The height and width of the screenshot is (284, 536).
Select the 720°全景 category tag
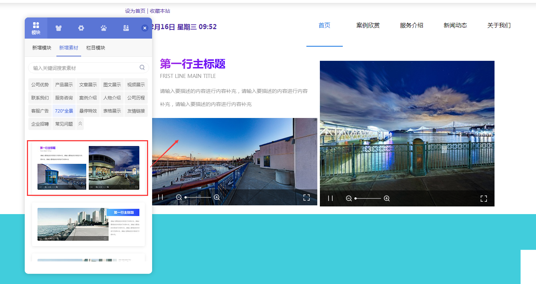tap(64, 111)
